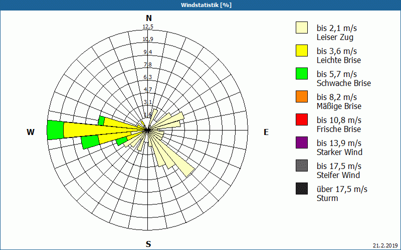
Task: Click the 'Starker Wind' legend label
Action: click(x=340, y=152)
